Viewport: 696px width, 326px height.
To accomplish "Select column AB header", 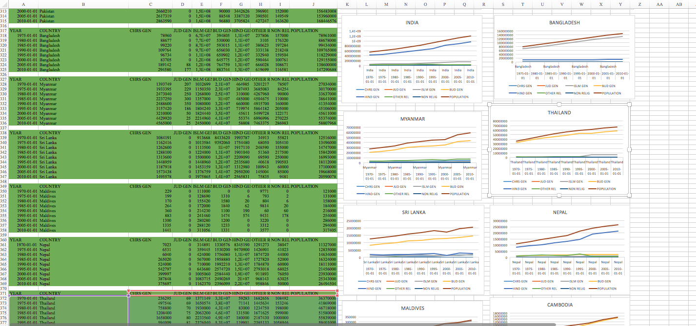I will click(678, 4).
